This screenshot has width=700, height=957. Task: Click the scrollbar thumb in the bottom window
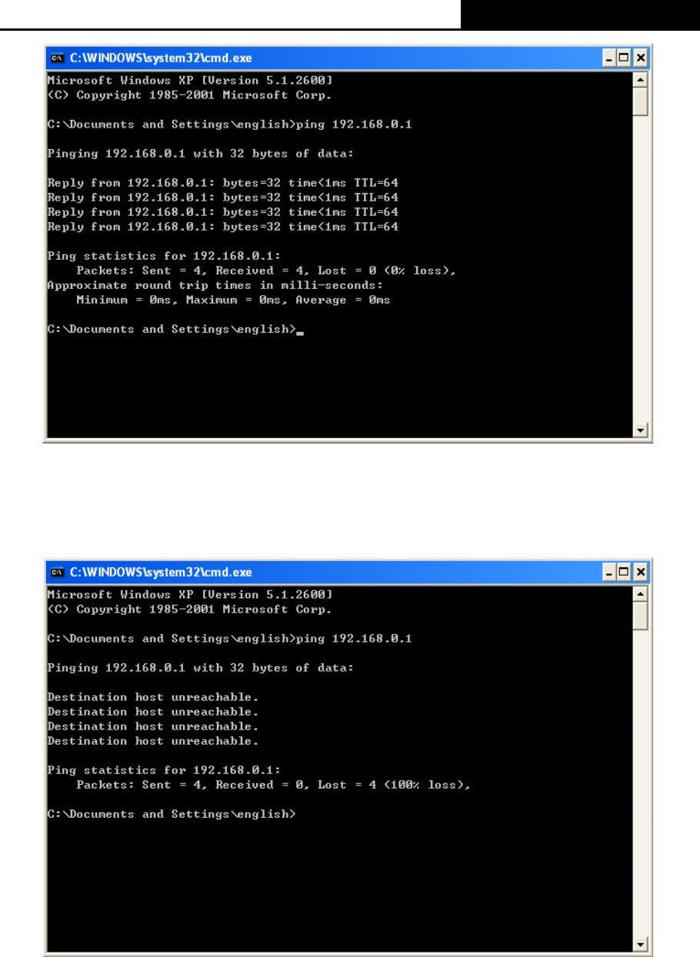[x=641, y=616]
